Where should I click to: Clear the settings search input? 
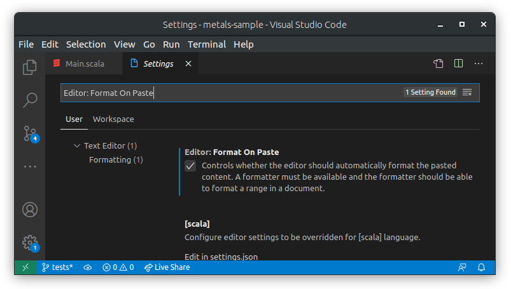coord(467,93)
